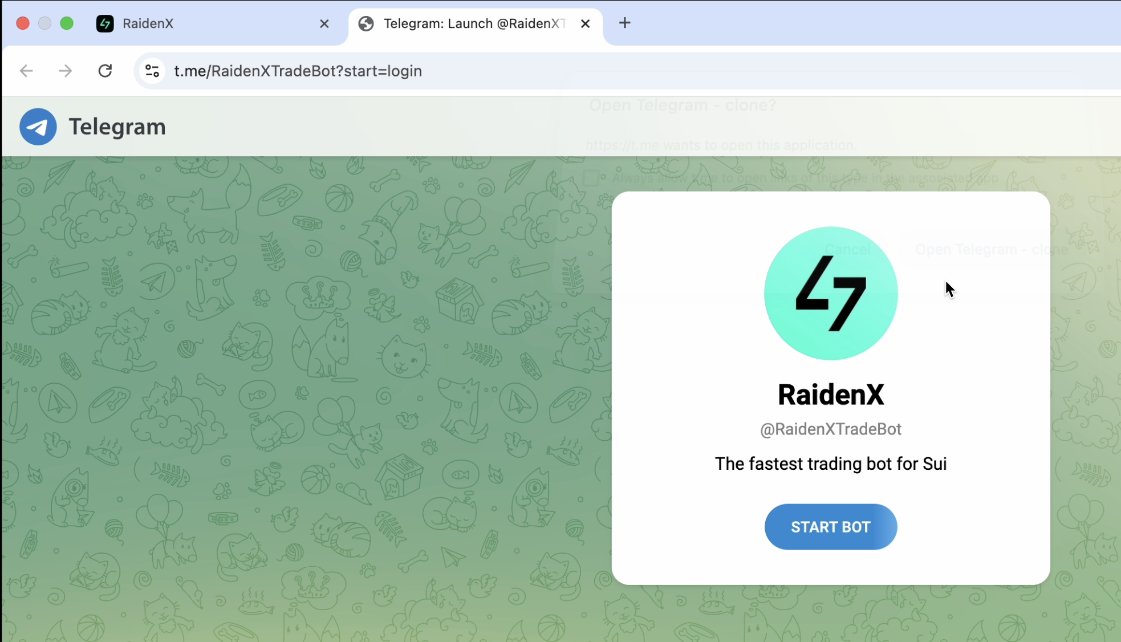Toggle the Always allow t.me checkbox
Viewport: 1121px width, 642px height.
coord(591,178)
